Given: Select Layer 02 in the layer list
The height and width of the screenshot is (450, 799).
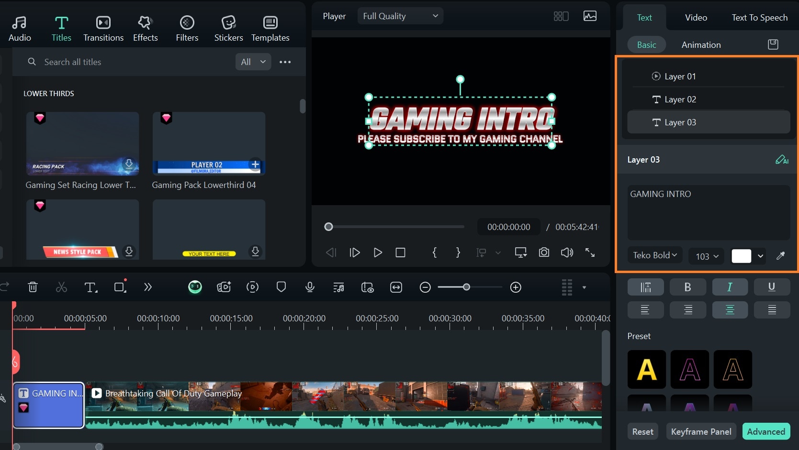Looking at the screenshot, I should pyautogui.click(x=709, y=99).
